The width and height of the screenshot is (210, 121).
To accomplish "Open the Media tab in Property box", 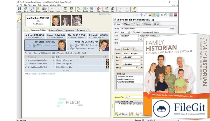I will (x=147, y=24).
